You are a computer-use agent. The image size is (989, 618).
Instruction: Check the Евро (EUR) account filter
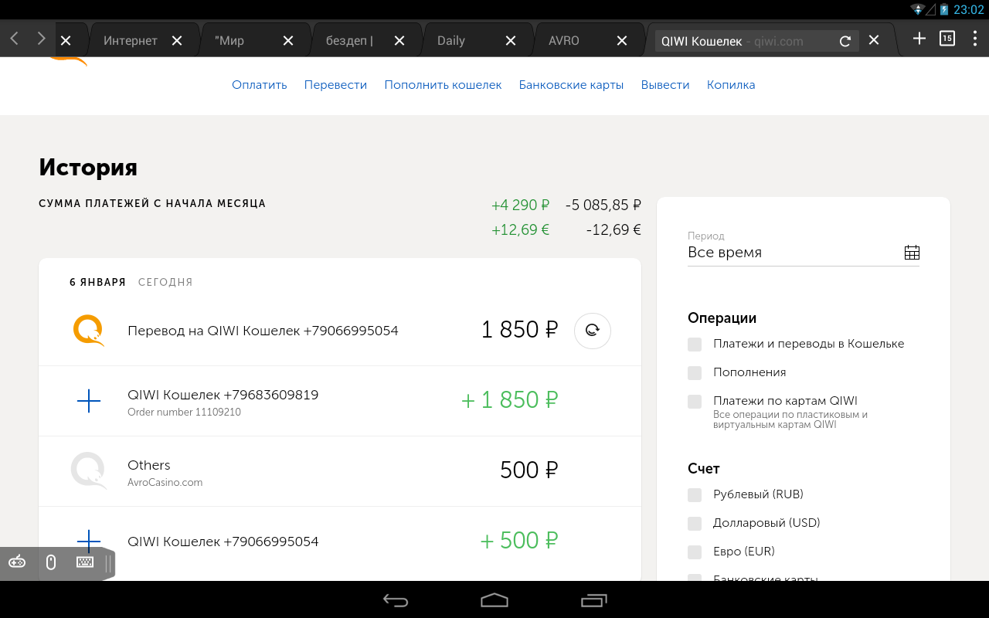click(x=695, y=552)
